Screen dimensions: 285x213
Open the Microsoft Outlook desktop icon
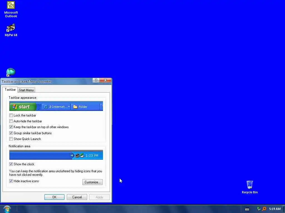pyautogui.click(x=11, y=9)
